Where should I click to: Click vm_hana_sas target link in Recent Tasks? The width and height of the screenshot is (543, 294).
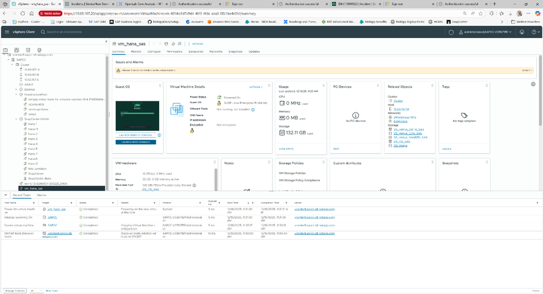tap(57, 209)
